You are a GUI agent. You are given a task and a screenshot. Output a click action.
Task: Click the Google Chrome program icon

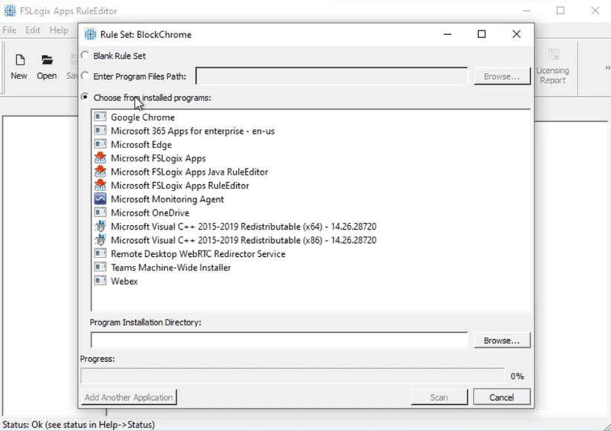100,117
